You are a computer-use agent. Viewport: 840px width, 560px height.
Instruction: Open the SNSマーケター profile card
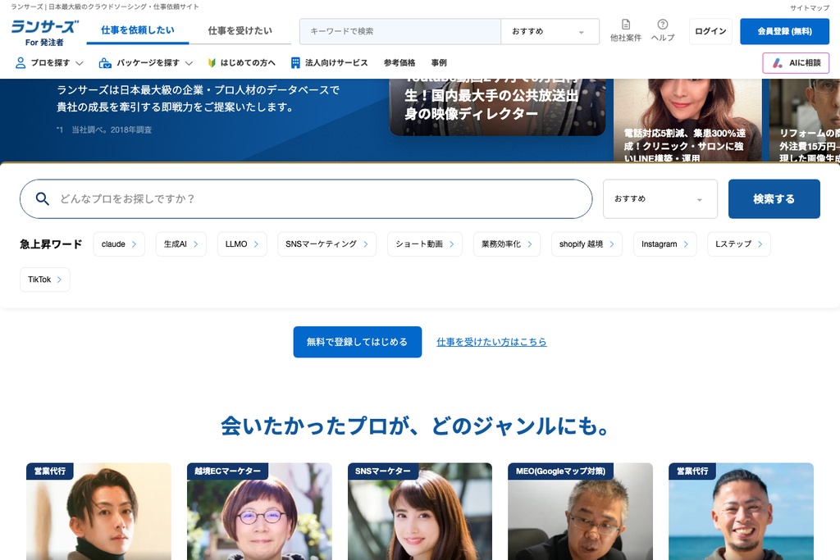[420, 512]
